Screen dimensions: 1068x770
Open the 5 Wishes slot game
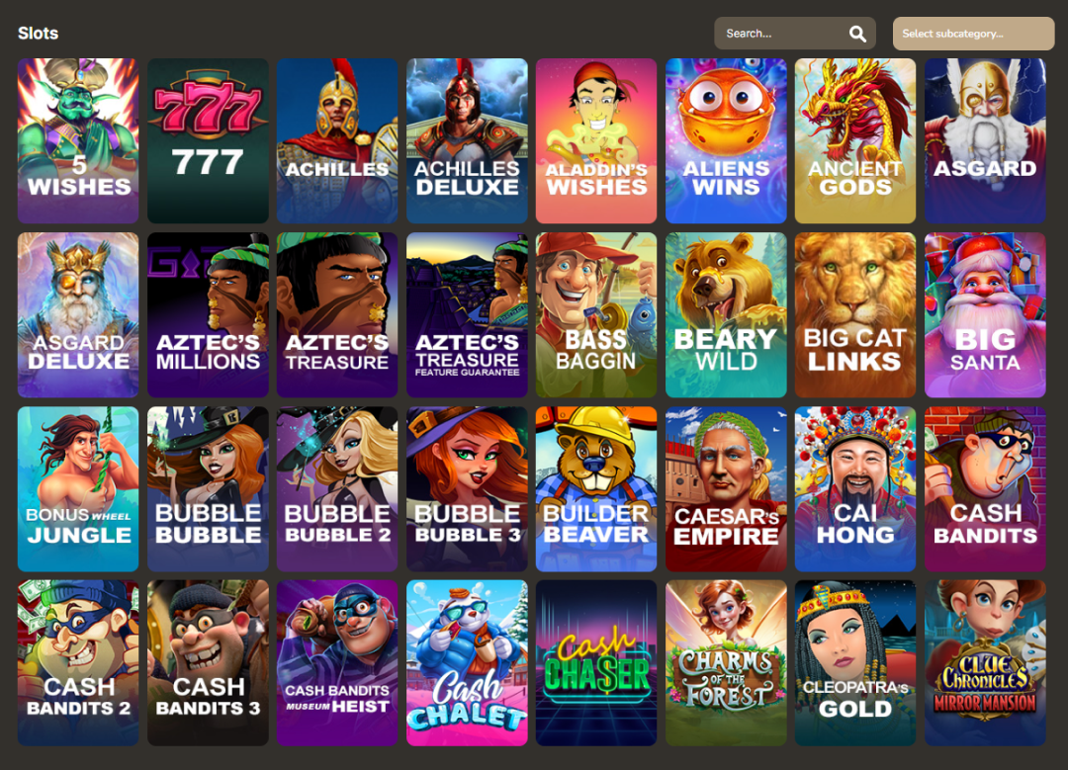[x=78, y=141]
